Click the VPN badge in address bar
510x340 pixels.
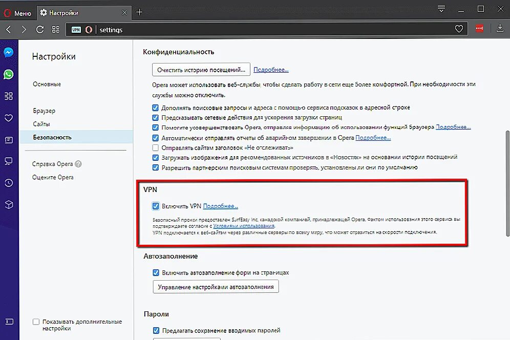pyautogui.click(x=76, y=30)
